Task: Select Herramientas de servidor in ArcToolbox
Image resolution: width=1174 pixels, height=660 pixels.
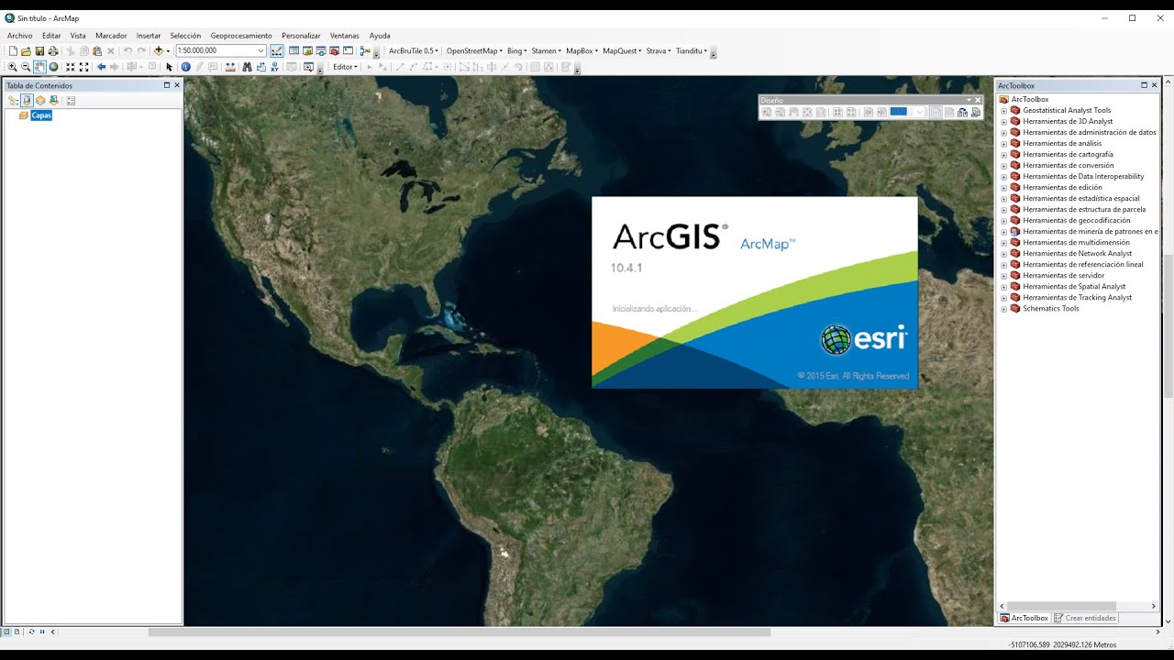Action: (1063, 275)
